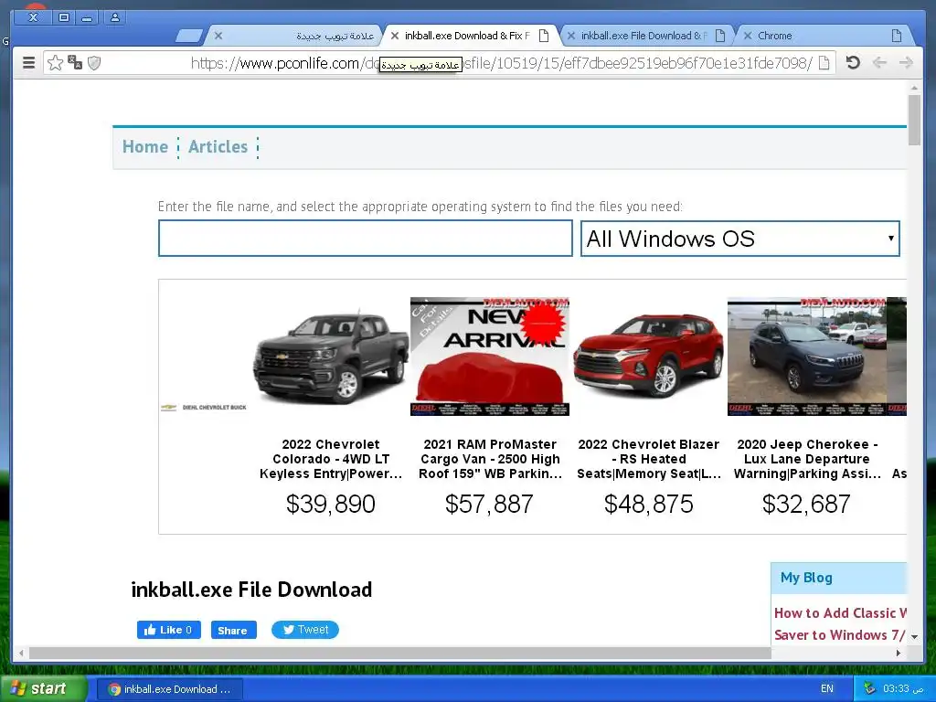The image size is (936, 702).
Task: Click Chrome icon in taskbar button
Action: 114,689
